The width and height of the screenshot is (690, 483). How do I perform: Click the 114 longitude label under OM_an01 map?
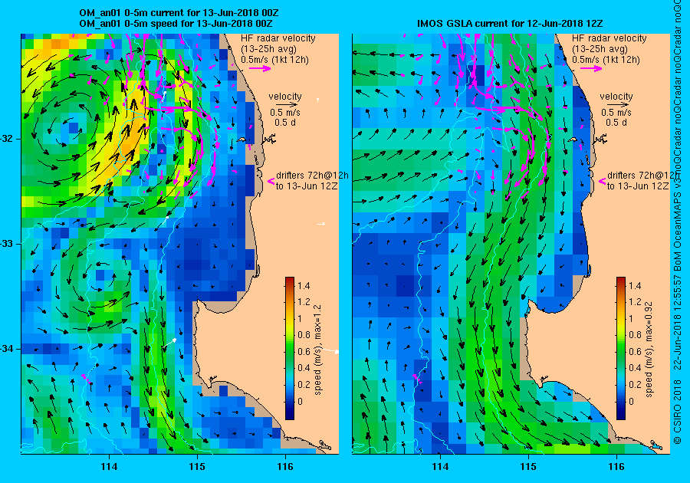tap(109, 467)
